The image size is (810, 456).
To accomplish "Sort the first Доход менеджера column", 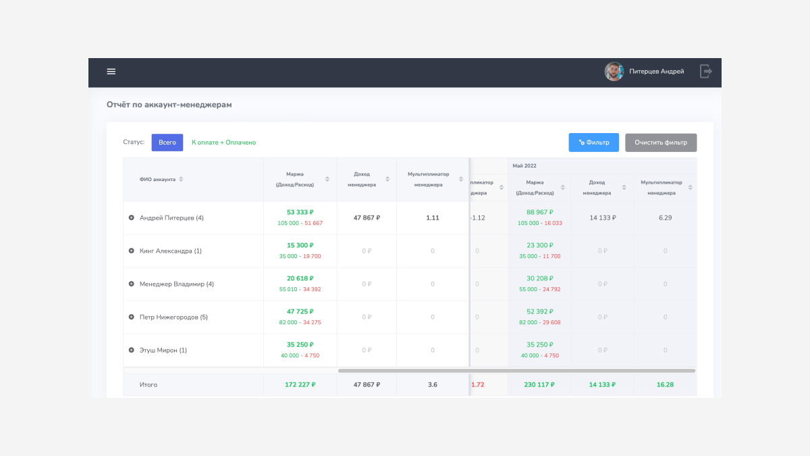I will 387,179.
